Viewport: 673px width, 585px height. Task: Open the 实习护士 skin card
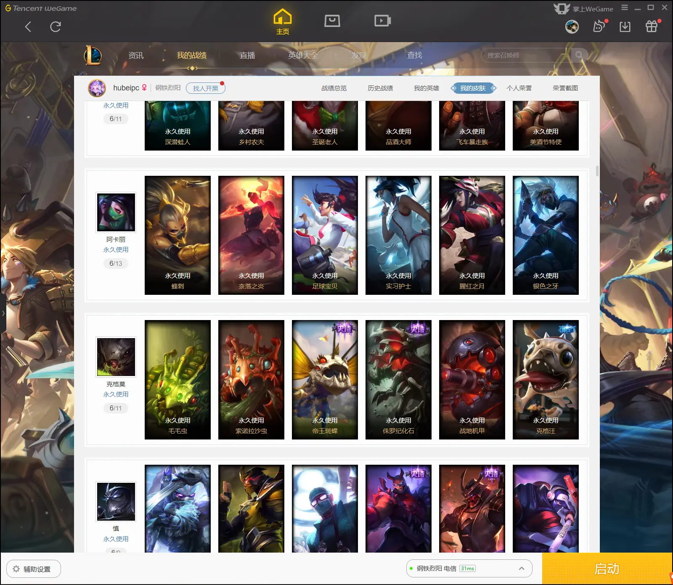coord(398,235)
